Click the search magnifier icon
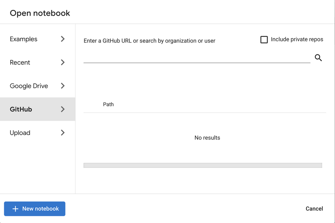This screenshot has height=223, width=335. 318,58
